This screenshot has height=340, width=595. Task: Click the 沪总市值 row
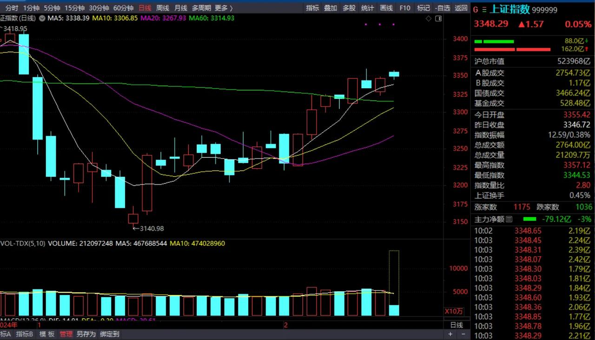[533, 61]
